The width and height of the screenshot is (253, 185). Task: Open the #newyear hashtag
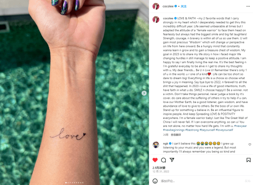point(240,126)
